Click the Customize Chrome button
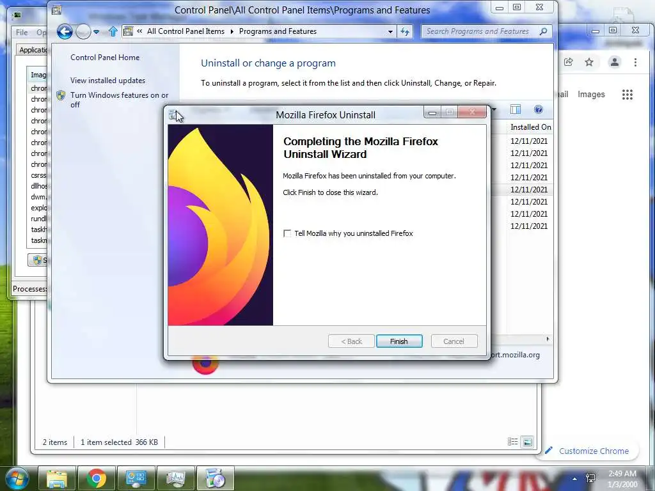Viewport: 655px width, 491px height. (587, 451)
